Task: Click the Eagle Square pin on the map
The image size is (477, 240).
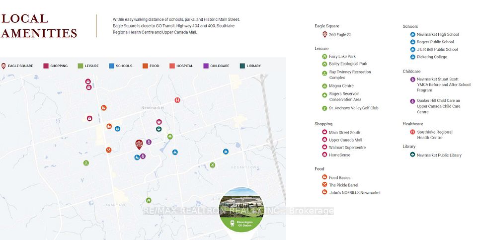Action: 139,144
